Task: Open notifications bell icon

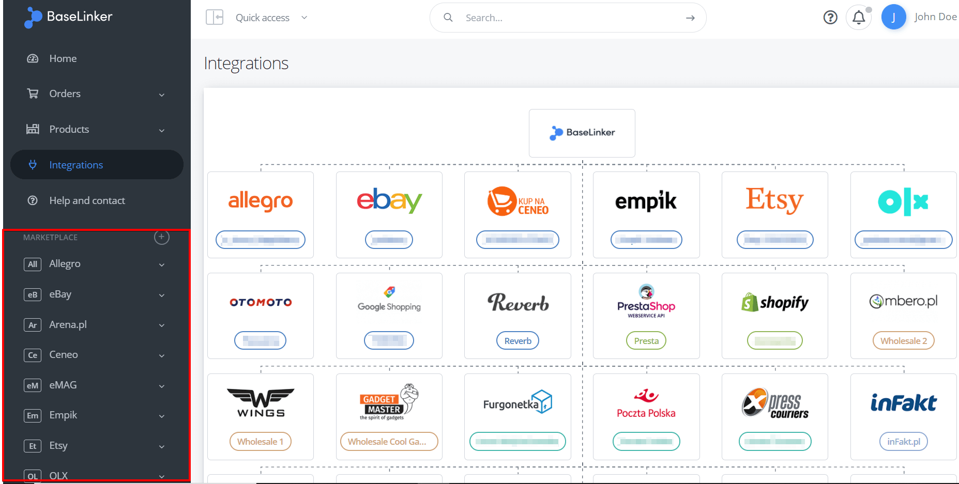Action: point(859,18)
